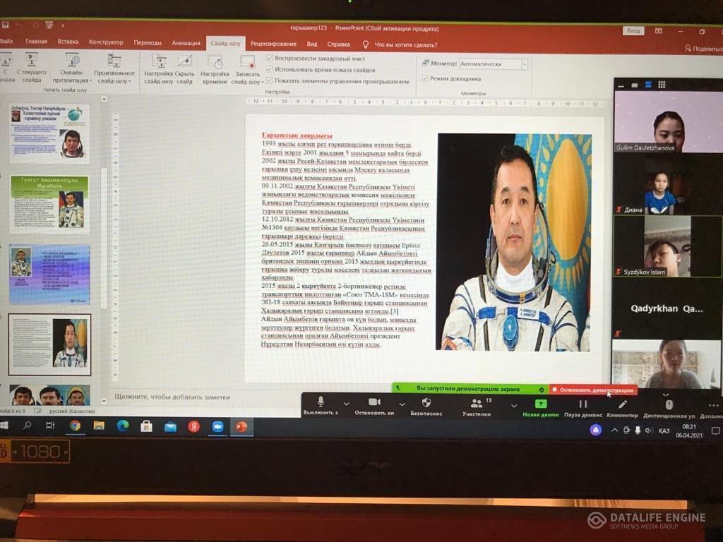Screen dimensions: 723x542
Task: Click the red stop demonstration button
Action: [593, 389]
